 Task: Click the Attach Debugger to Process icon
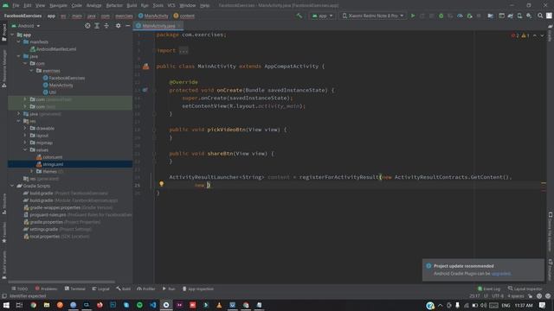pyautogui.click(x=469, y=16)
